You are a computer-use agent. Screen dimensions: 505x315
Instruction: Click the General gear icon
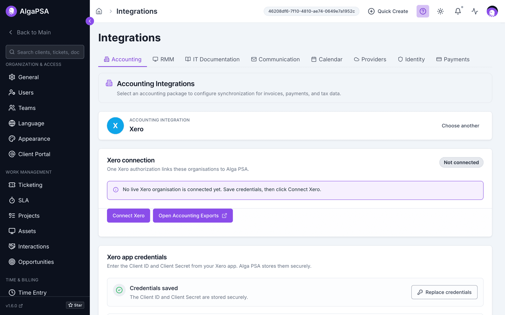[x=12, y=77]
